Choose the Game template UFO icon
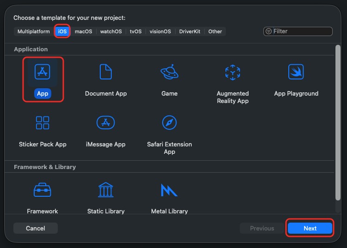Viewport: 347px width, 248px height. pyautogui.click(x=169, y=72)
